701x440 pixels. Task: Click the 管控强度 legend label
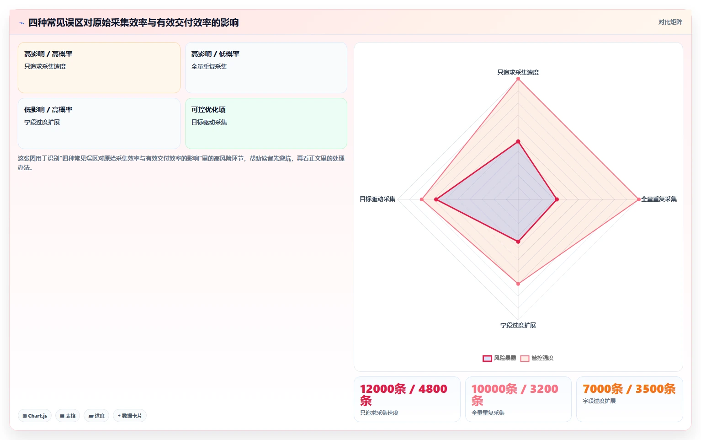tap(542, 358)
